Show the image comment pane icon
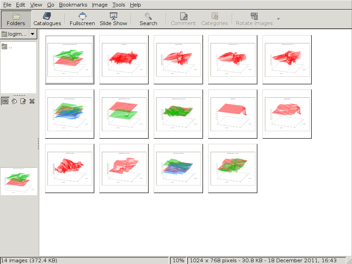Image resolution: width=352 pixels, height=264 pixels. (x=23, y=101)
